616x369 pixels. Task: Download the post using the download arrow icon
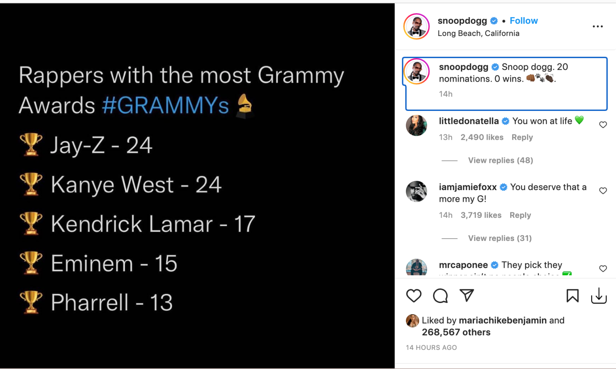point(598,296)
